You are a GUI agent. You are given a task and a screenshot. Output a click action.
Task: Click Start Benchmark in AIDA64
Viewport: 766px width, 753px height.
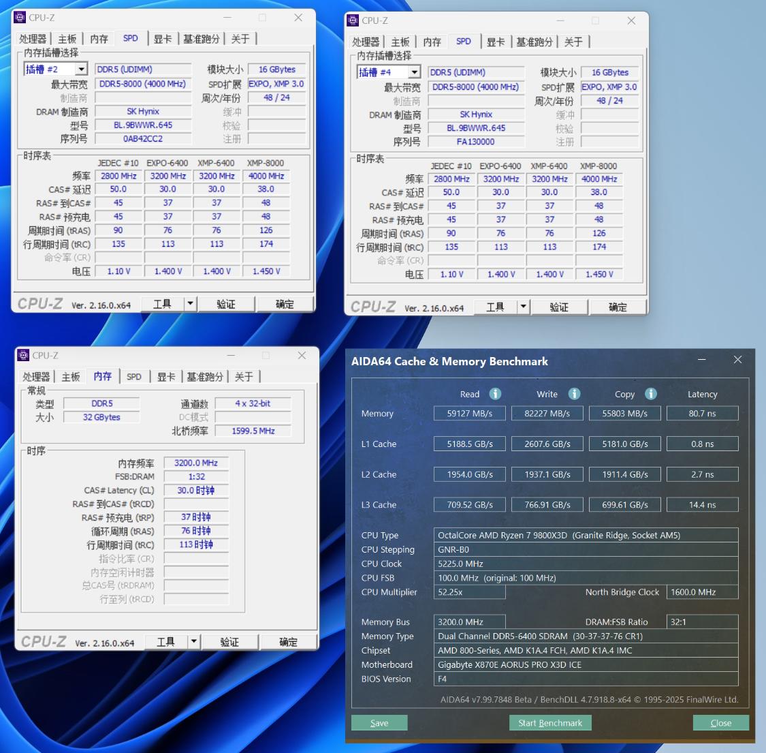click(x=550, y=722)
